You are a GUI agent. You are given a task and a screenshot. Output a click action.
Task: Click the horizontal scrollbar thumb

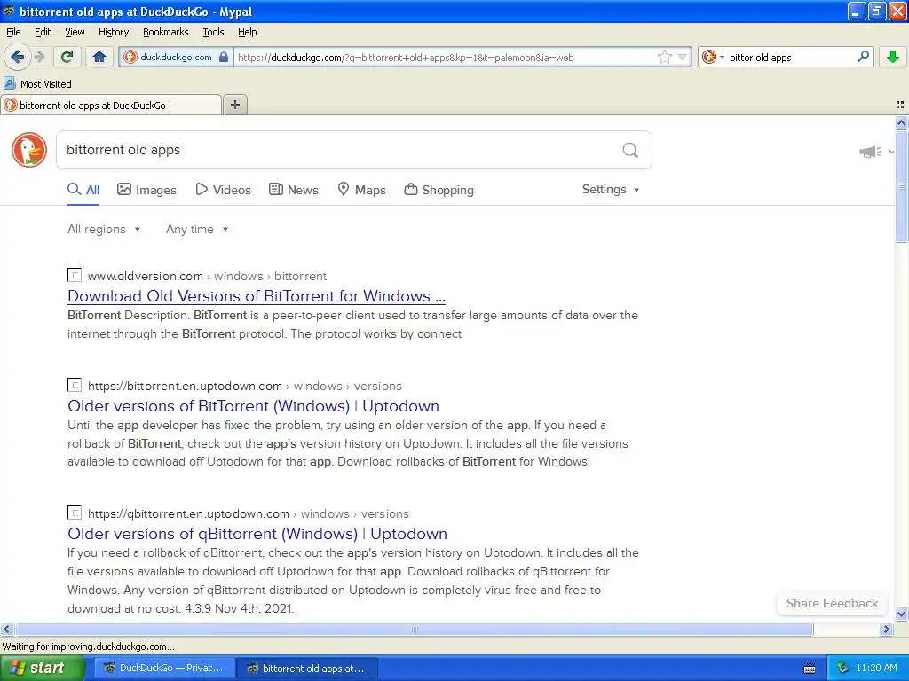pos(414,629)
